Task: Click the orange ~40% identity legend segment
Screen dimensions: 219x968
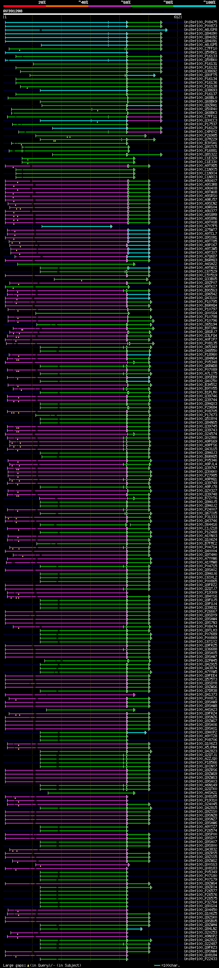Action: click(67, 6)
